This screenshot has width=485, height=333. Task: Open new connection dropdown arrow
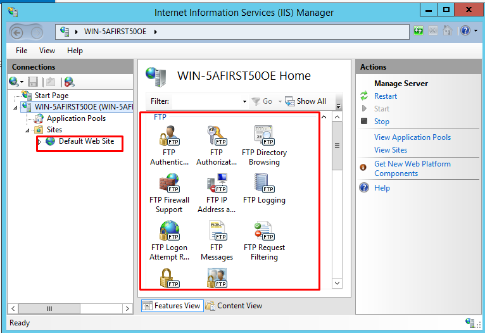[x=22, y=82]
